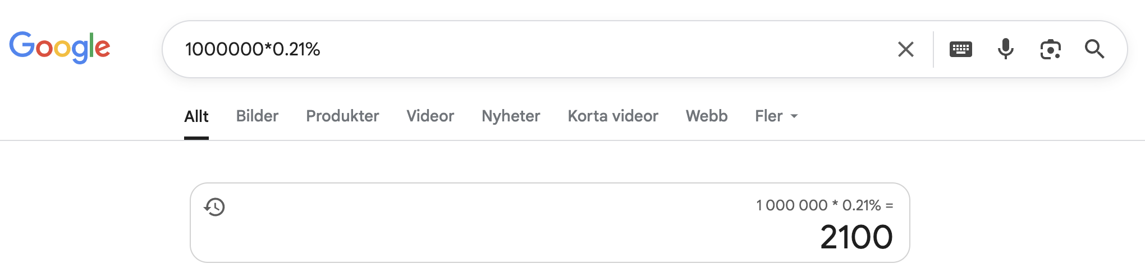
Task: Click the small arrow beside Fler
Action: coord(794,116)
